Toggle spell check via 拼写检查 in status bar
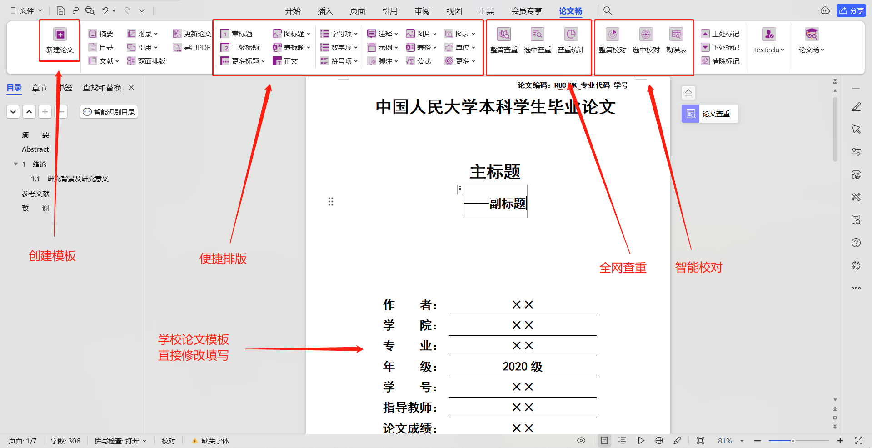 click(x=120, y=440)
